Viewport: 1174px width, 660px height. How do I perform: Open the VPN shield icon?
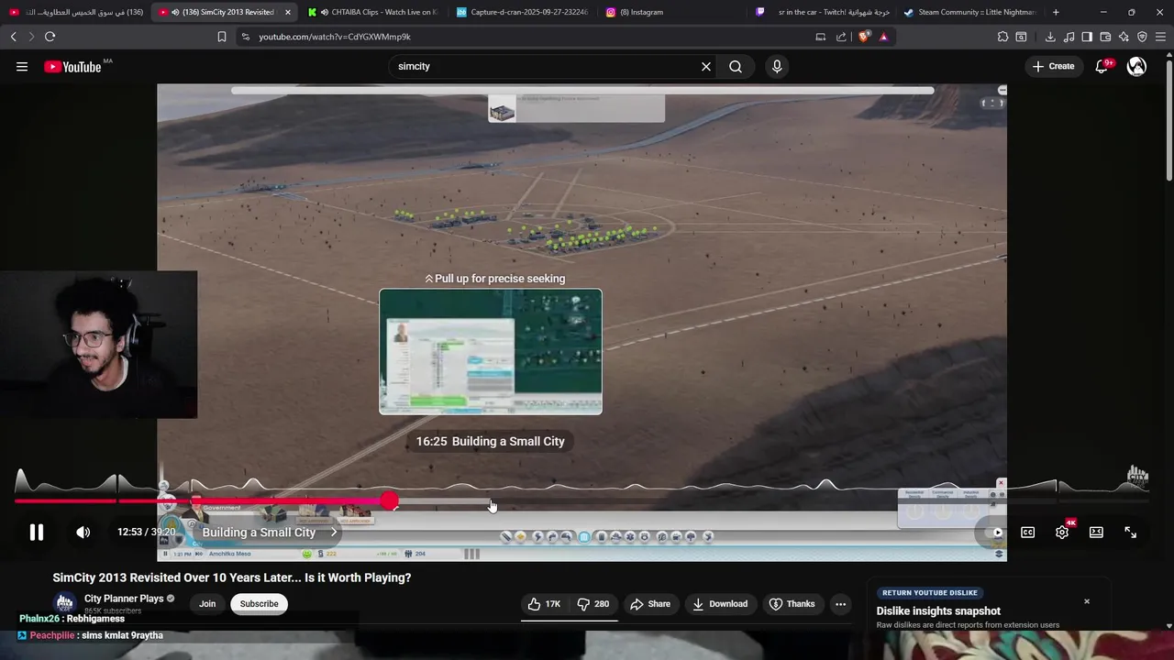coord(1142,37)
